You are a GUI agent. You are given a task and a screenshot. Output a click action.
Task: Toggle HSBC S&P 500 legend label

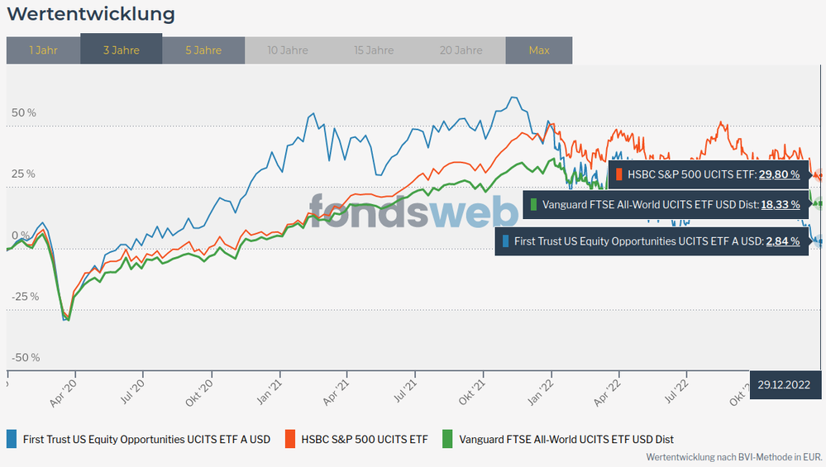[365, 439]
